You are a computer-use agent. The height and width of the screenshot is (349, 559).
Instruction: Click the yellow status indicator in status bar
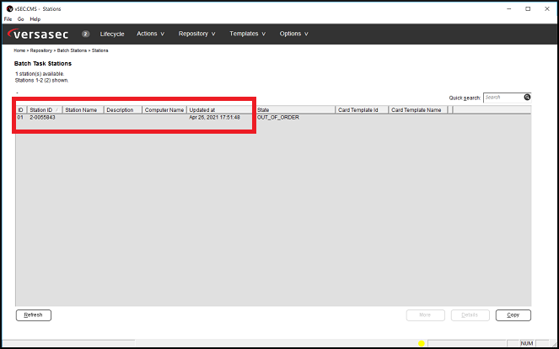click(422, 343)
